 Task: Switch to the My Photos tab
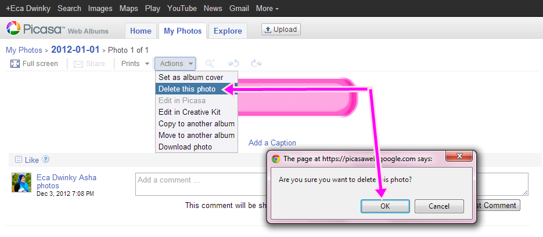(x=182, y=31)
